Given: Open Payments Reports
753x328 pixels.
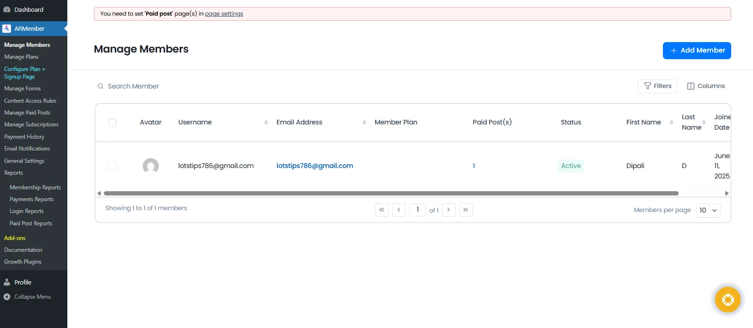Looking at the screenshot, I should pos(31,199).
